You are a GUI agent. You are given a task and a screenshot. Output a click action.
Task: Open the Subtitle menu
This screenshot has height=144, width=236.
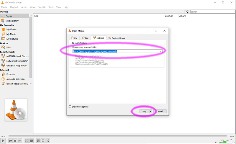[x=42, y=7]
